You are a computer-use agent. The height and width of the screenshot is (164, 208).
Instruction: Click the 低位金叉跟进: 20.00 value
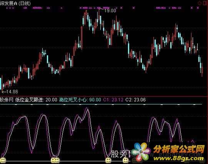36,99
